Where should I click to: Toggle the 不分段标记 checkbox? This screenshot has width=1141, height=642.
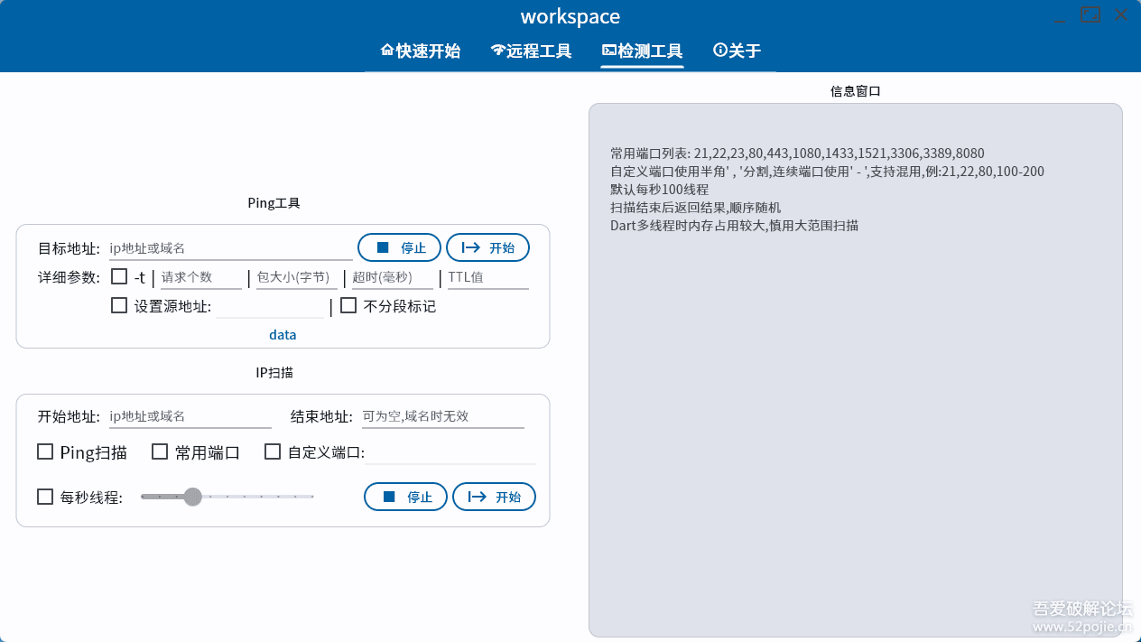(348, 305)
